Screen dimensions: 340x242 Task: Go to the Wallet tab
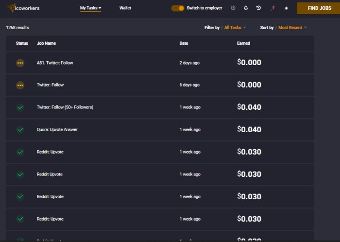(125, 8)
